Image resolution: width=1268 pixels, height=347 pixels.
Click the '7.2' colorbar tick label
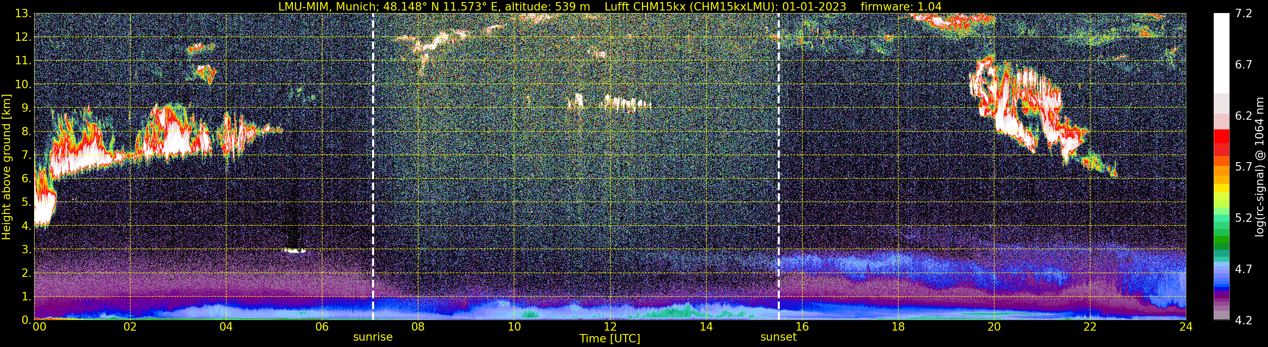click(1244, 14)
